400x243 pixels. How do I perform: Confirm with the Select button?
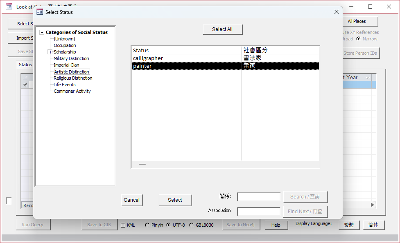175,200
